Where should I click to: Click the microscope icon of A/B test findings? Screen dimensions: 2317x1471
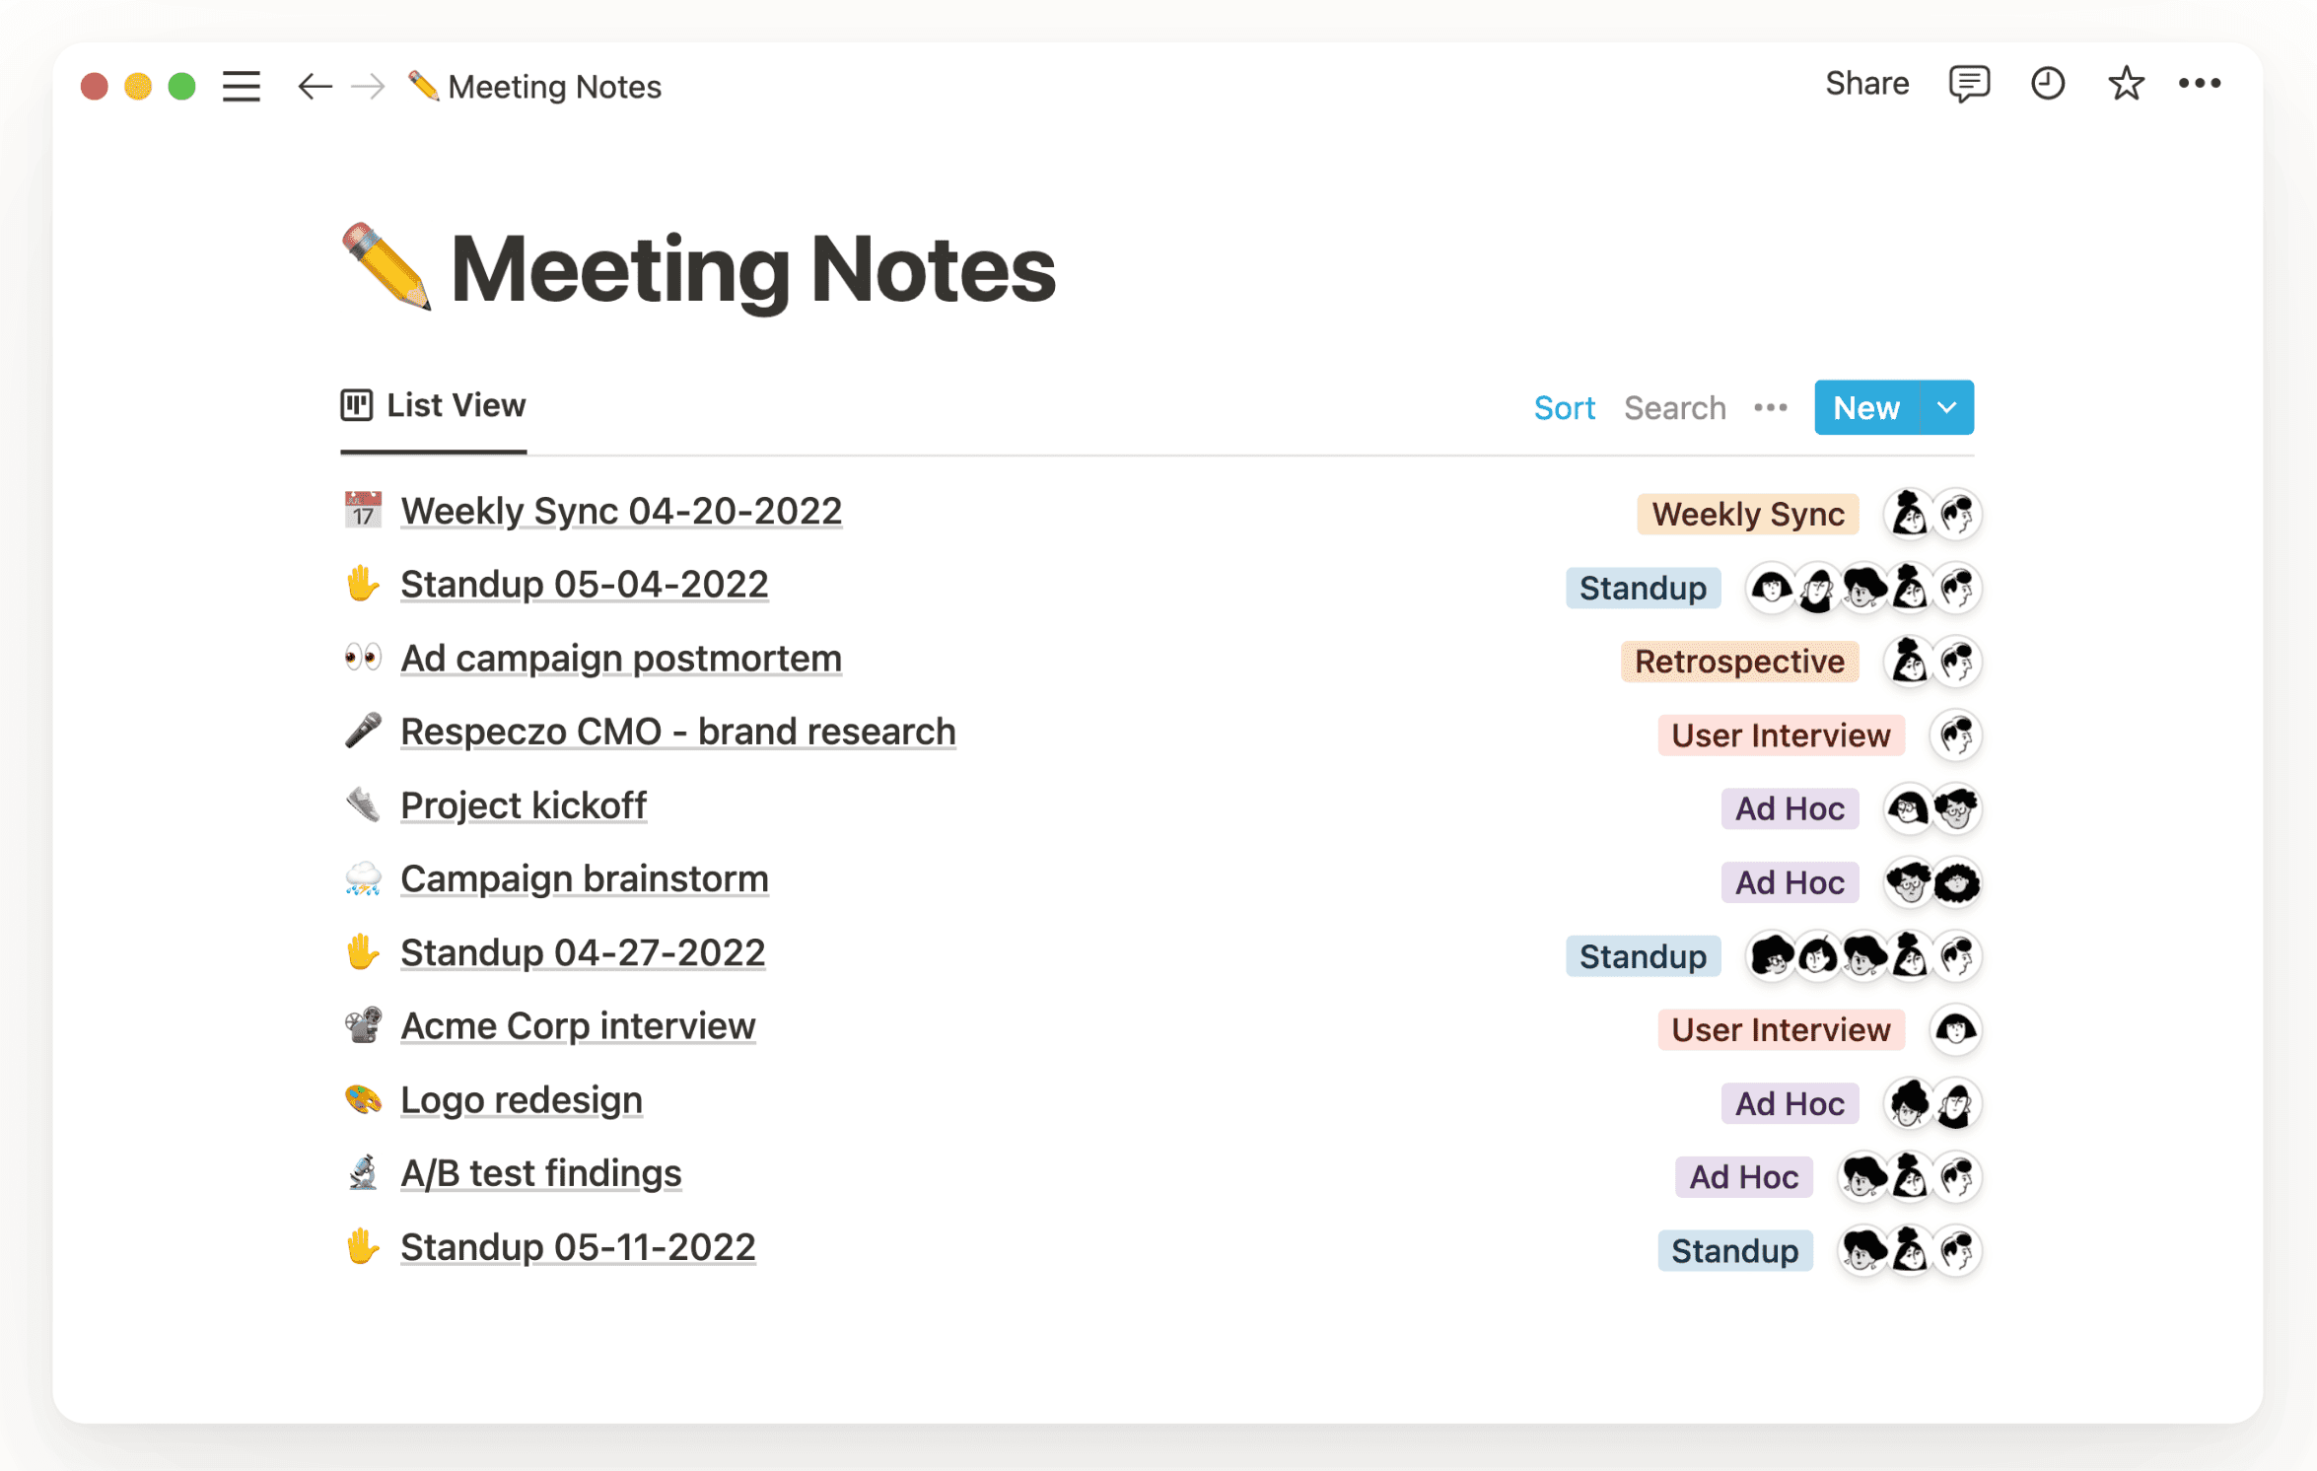pos(363,1172)
